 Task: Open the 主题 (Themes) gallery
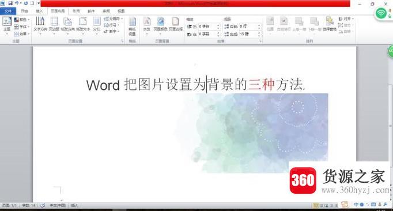(7, 26)
